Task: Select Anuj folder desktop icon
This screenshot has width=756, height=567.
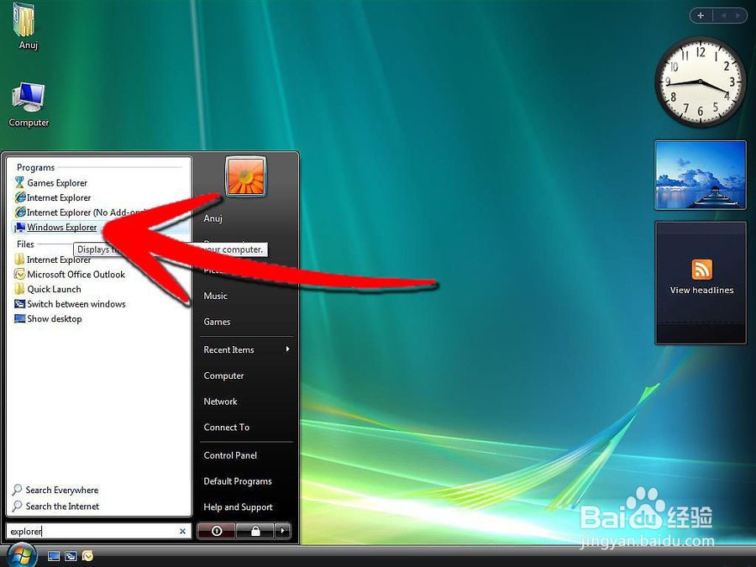Action: coord(28,27)
